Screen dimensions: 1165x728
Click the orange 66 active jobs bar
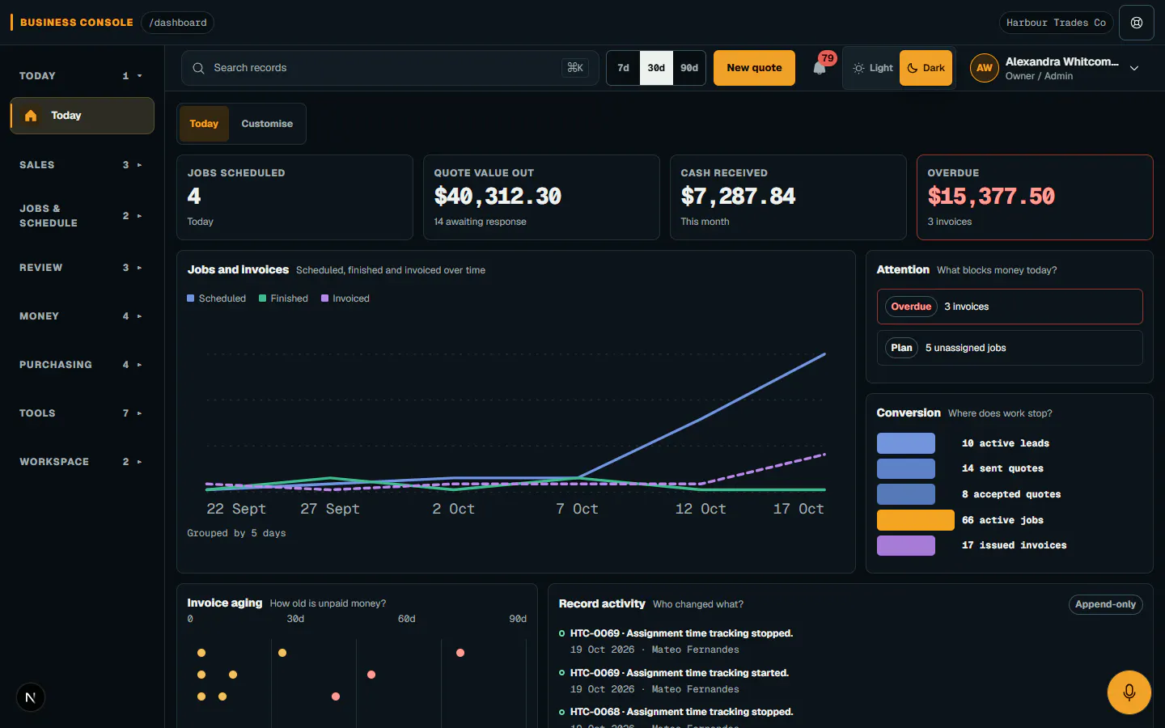pyautogui.click(x=915, y=520)
